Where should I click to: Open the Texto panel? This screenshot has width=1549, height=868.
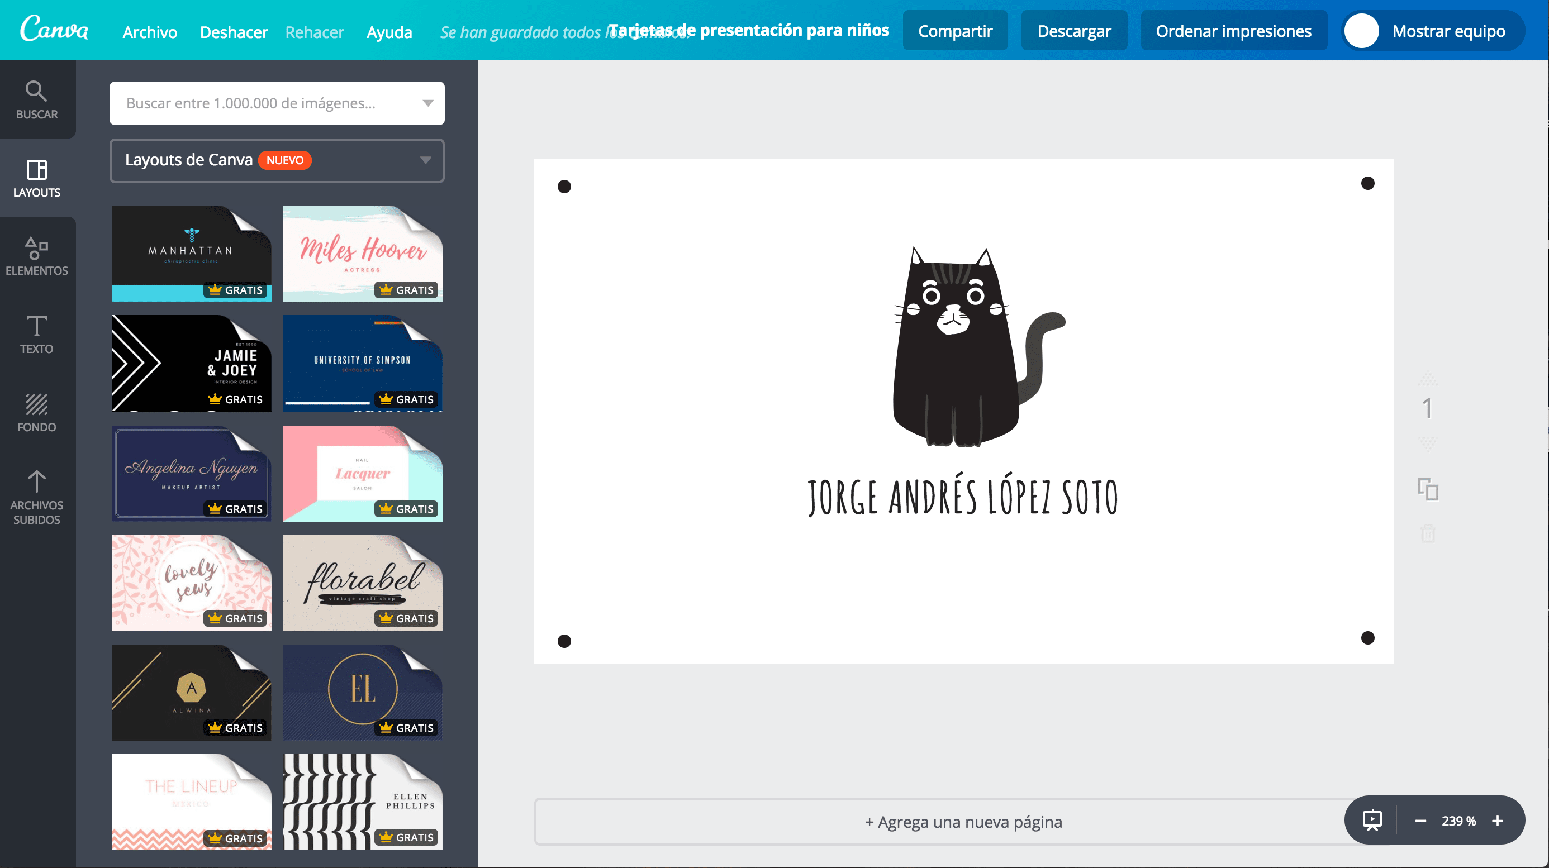pos(37,334)
